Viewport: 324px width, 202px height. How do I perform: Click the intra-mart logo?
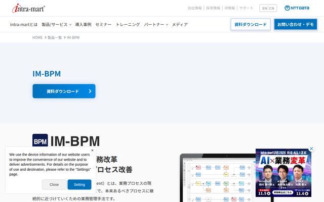click(28, 8)
